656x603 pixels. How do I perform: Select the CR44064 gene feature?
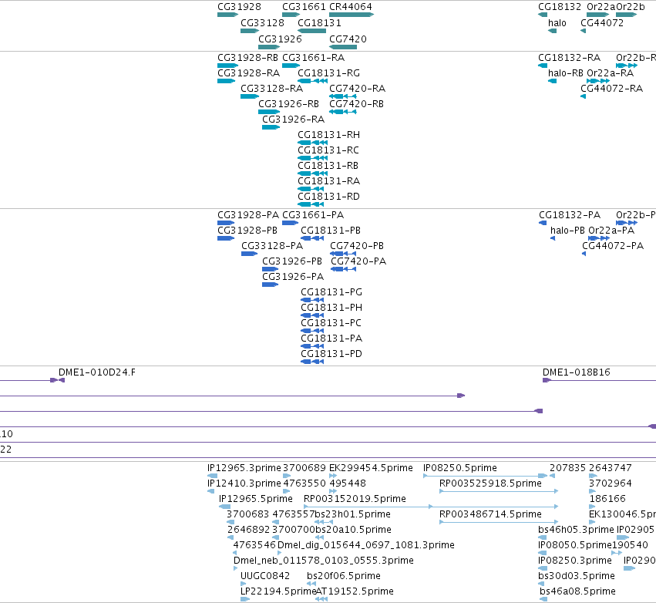pos(352,15)
